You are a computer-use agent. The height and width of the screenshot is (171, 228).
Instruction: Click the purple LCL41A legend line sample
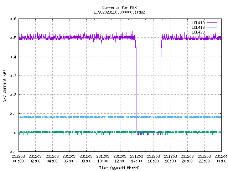(212, 23)
